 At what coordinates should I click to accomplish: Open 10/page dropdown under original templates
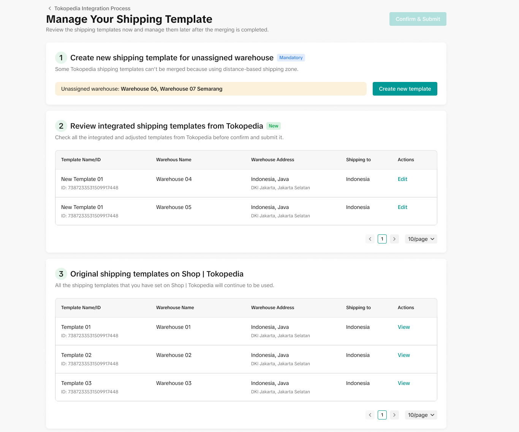point(421,415)
